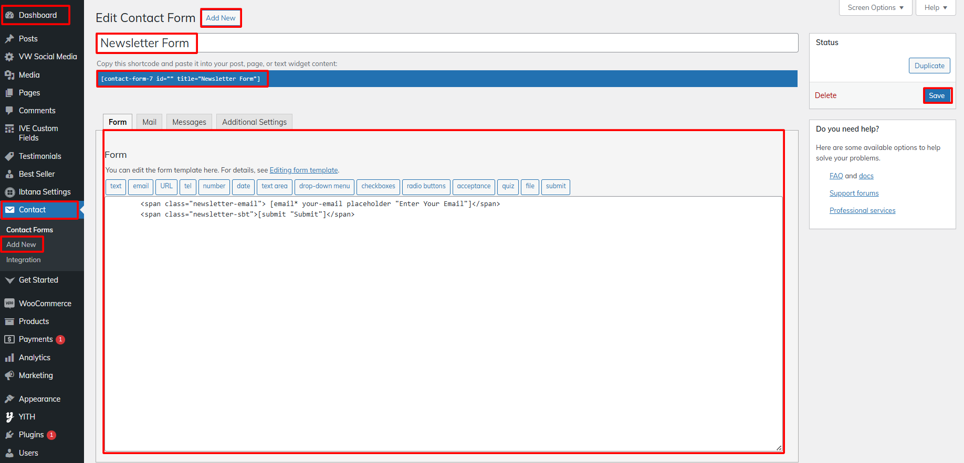The width and height of the screenshot is (964, 463).
Task: Open the Additional Settings tab
Action: [x=254, y=122]
